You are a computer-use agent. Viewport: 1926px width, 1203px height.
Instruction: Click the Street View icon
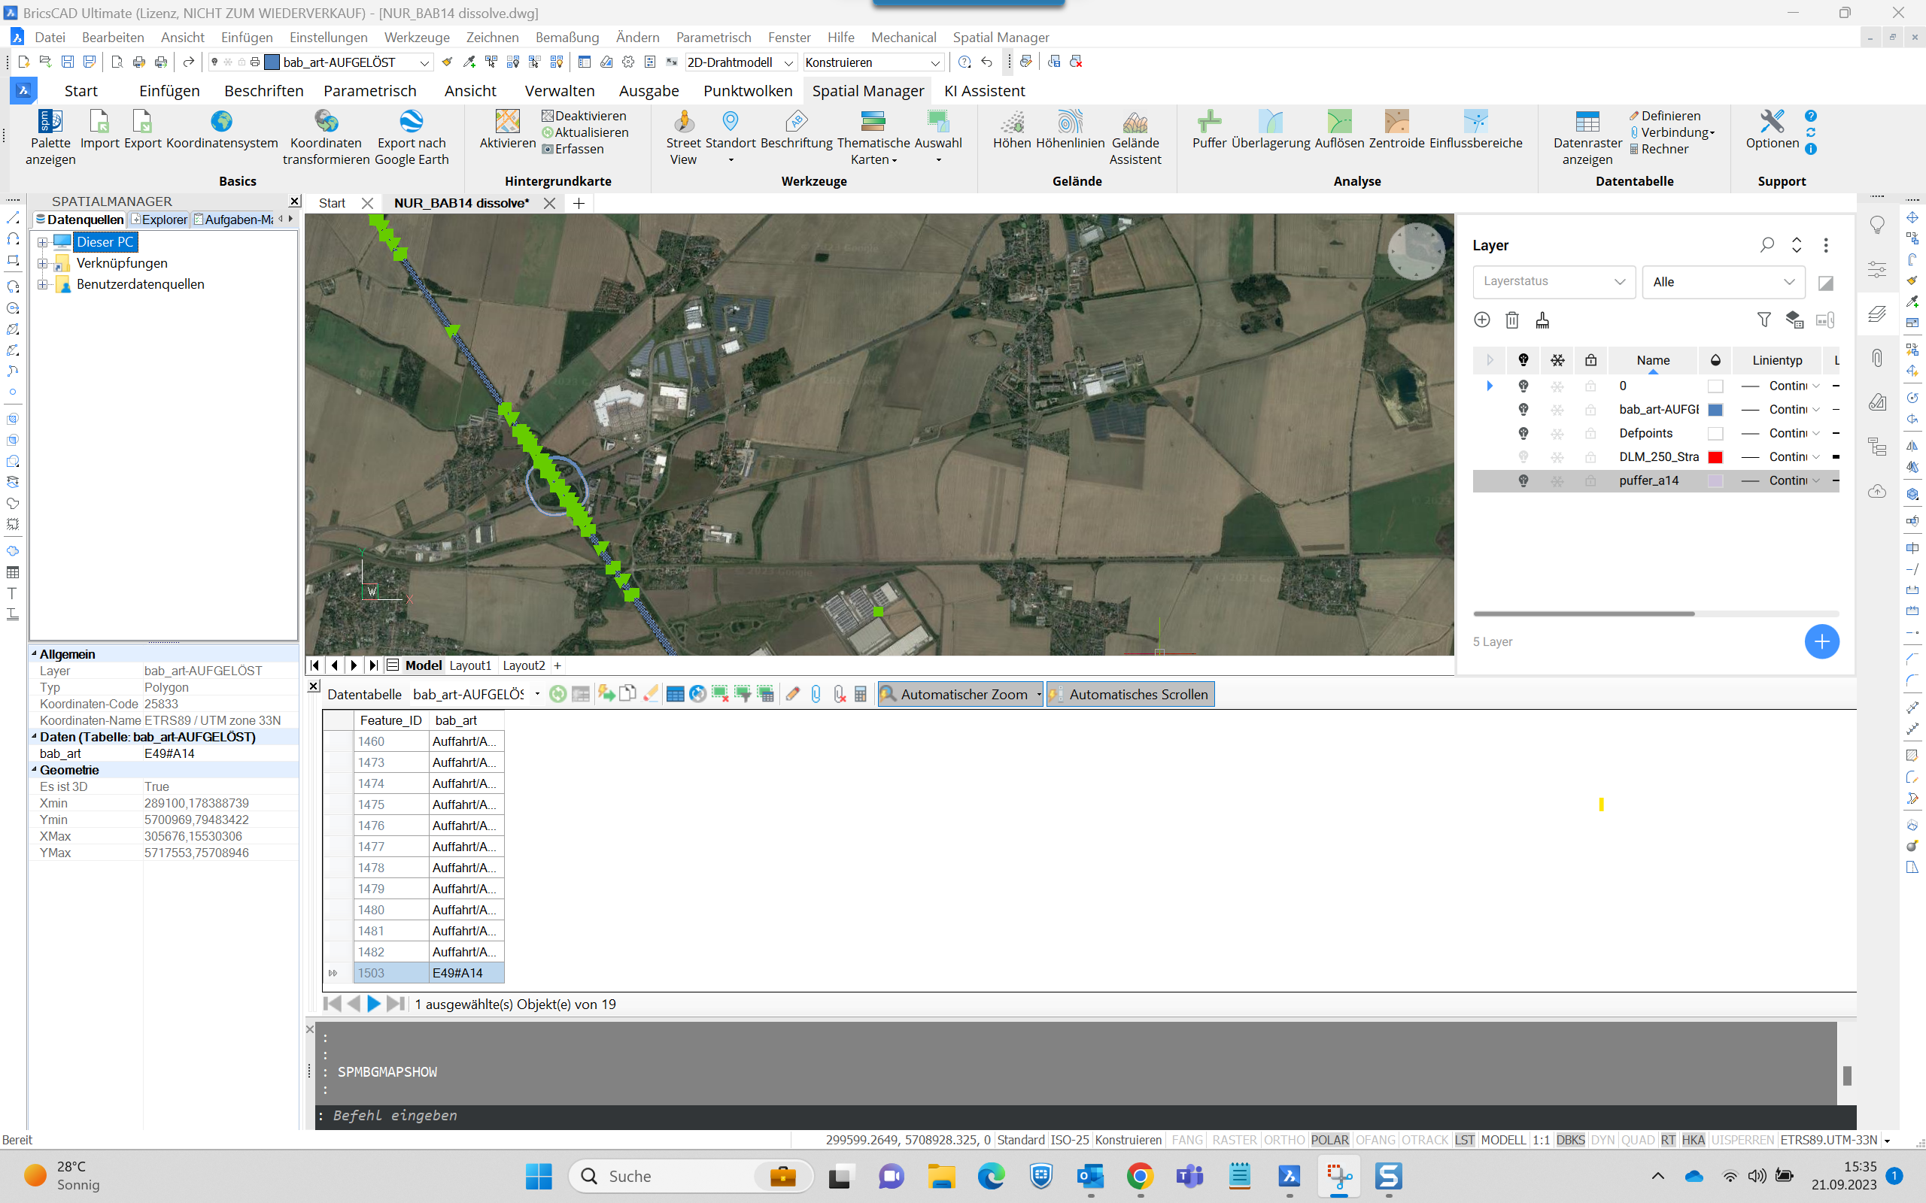[683, 123]
